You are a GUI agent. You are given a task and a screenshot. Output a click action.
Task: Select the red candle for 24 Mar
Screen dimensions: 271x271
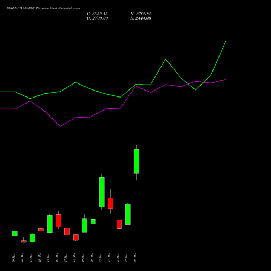pyautogui.click(x=111, y=203)
